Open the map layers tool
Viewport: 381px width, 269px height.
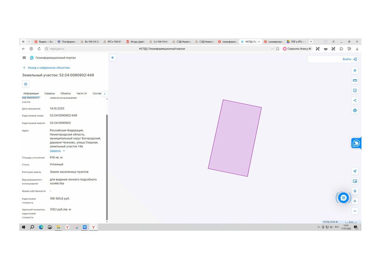355,70
